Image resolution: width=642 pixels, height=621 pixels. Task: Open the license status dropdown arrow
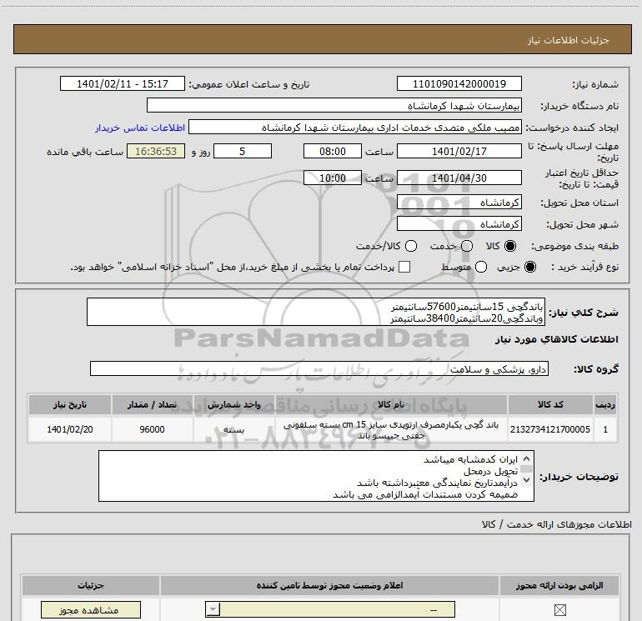click(x=213, y=609)
